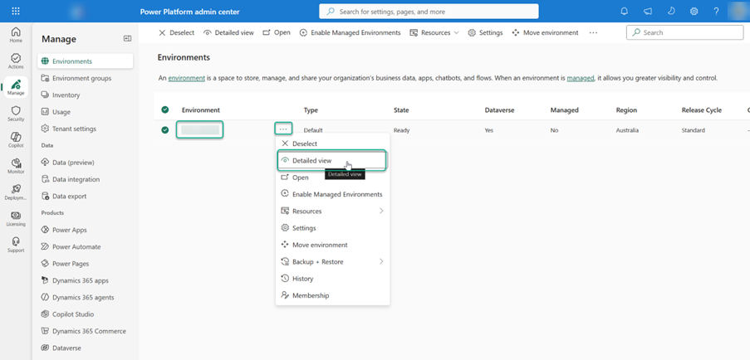This screenshot has height=360, width=750.
Task: Open Dynamics 365 Commerce in navigation
Action: pyautogui.click(x=86, y=331)
